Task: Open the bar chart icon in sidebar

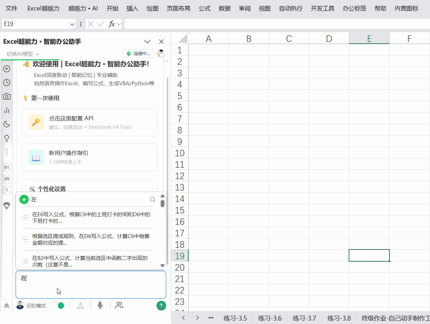Action: tap(7, 110)
